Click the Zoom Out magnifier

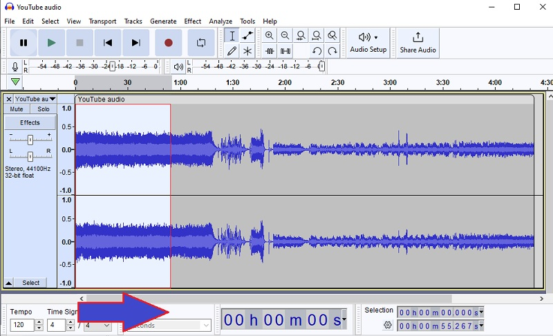click(x=285, y=35)
